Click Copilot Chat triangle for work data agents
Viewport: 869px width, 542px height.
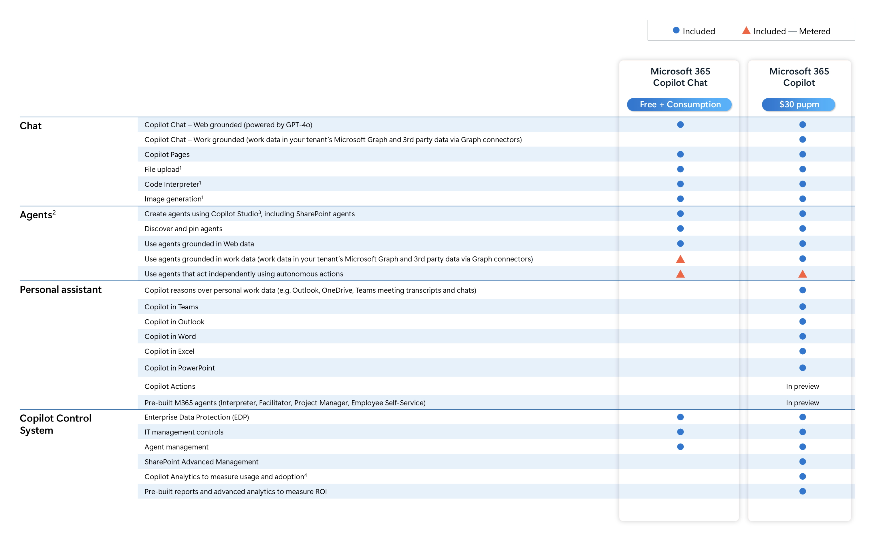point(680,259)
